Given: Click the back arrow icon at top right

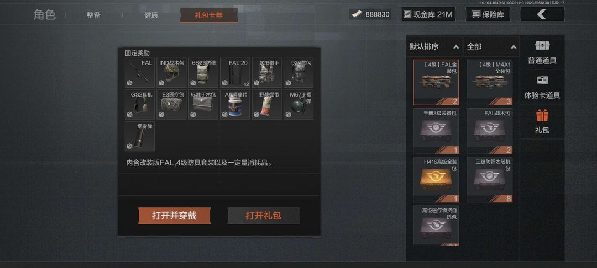Looking at the screenshot, I should click(x=542, y=14).
